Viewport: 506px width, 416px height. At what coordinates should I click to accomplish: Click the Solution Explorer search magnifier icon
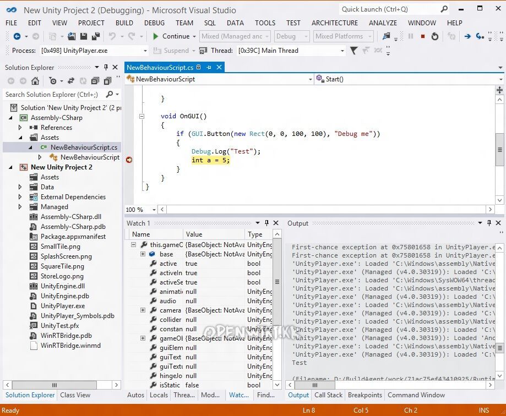pyautogui.click(x=110, y=94)
